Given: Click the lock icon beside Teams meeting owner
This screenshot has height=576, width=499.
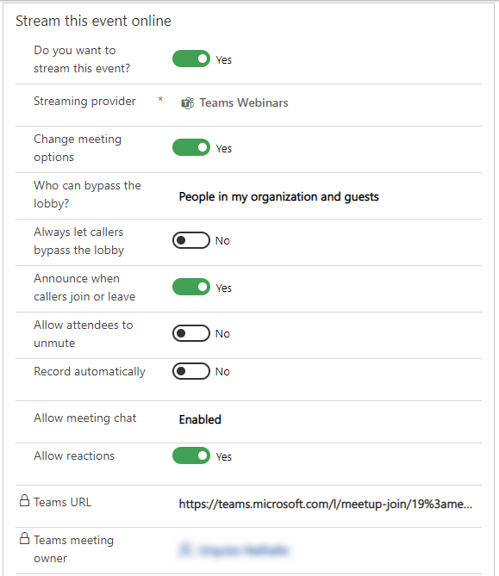Looking at the screenshot, I should coord(24,538).
